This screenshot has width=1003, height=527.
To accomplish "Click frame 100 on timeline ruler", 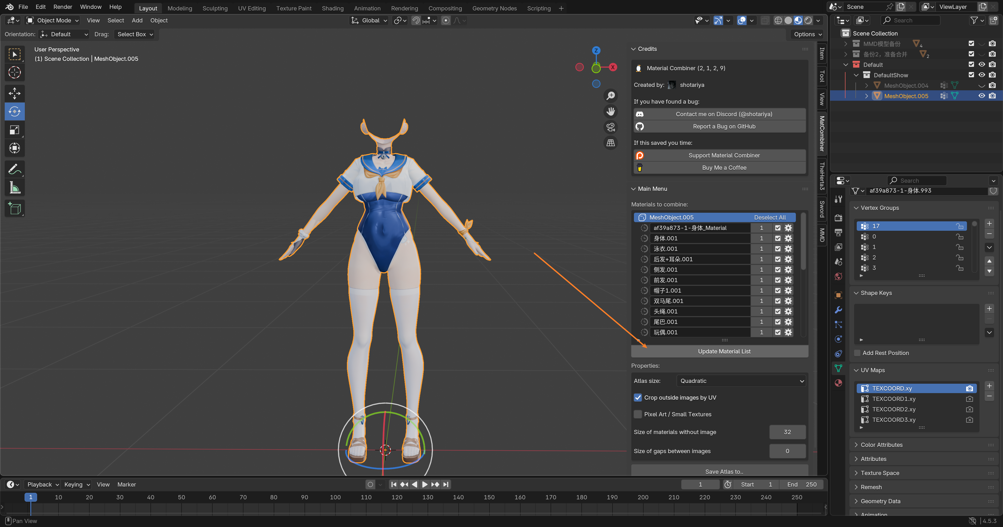I will point(335,497).
